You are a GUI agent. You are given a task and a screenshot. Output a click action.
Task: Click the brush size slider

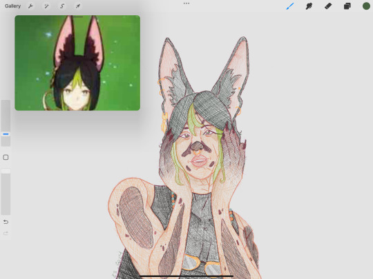click(x=6, y=123)
